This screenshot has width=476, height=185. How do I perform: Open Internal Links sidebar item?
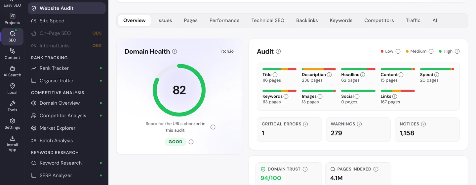click(x=67, y=46)
